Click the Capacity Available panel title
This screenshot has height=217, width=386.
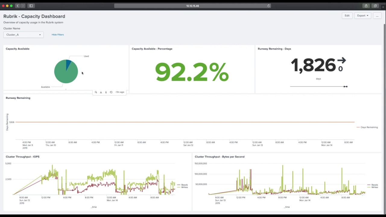pos(17,49)
